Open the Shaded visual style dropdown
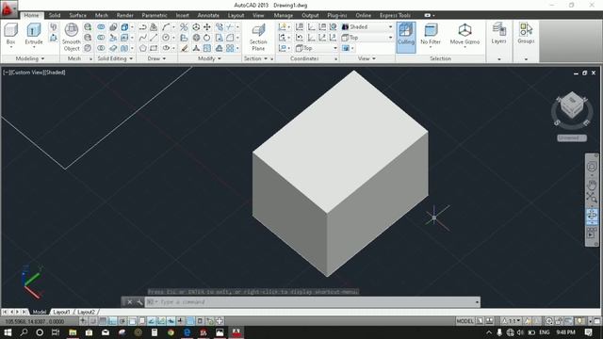 367,27
